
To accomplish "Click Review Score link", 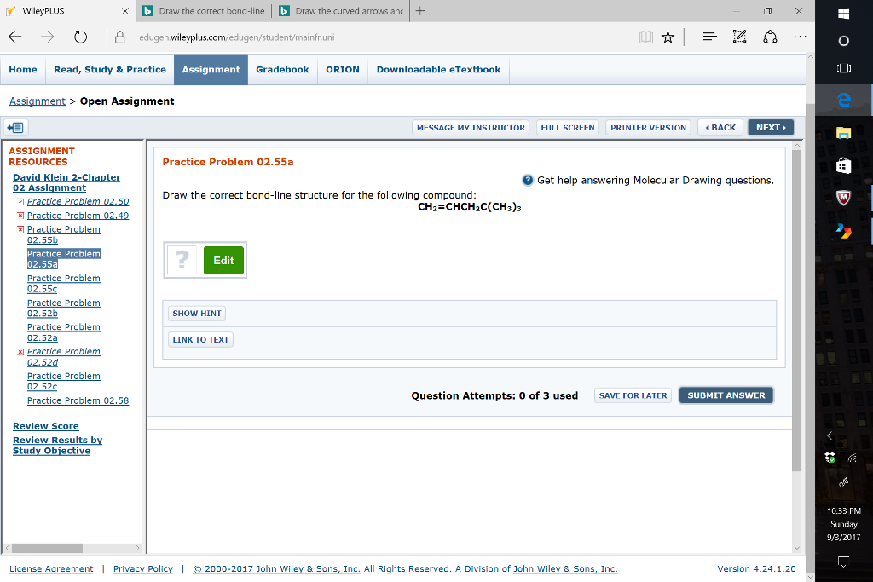I will pyautogui.click(x=46, y=426).
